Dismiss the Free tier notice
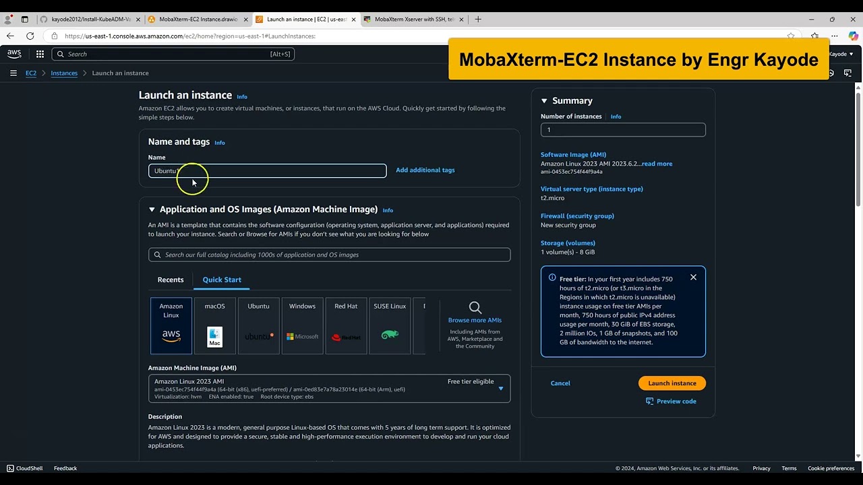Image resolution: width=863 pixels, height=485 pixels. [x=693, y=278]
